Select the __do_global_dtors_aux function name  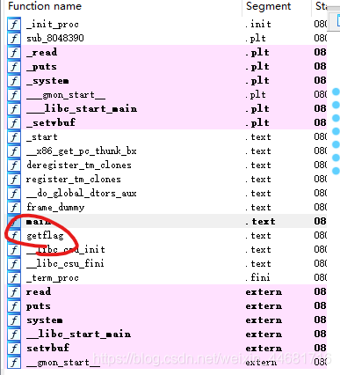point(82,194)
